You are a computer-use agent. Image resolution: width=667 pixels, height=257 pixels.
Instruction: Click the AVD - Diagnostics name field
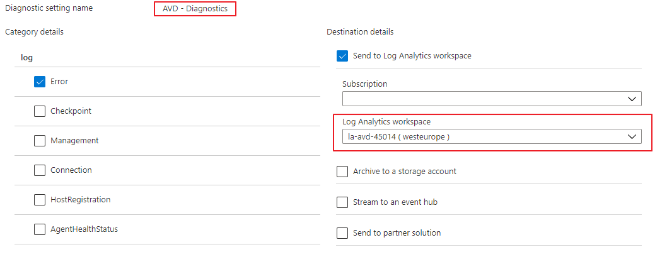click(195, 9)
